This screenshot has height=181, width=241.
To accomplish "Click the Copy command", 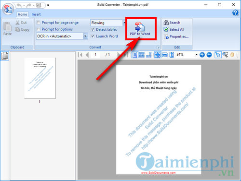I will [x=22, y=29].
